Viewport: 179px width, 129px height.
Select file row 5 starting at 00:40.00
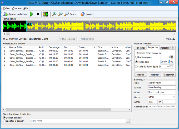(67, 65)
